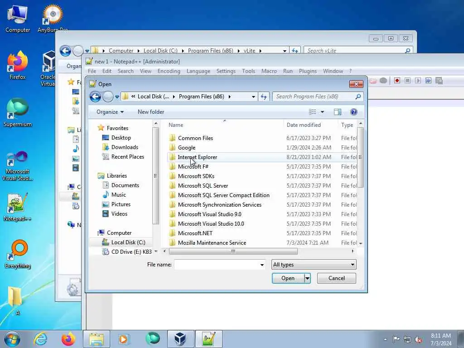Click the horizontal scrollbar of file list
This screenshot has height=348, width=464.
[233, 251]
